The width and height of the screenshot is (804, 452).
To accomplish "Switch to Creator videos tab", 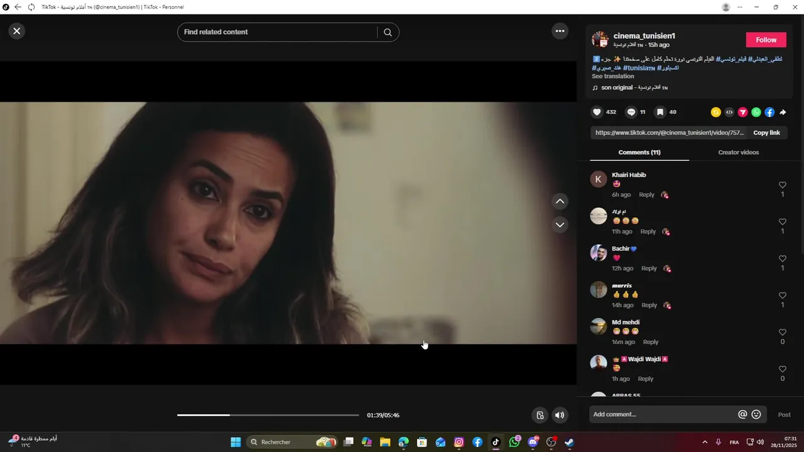I will click(x=738, y=153).
